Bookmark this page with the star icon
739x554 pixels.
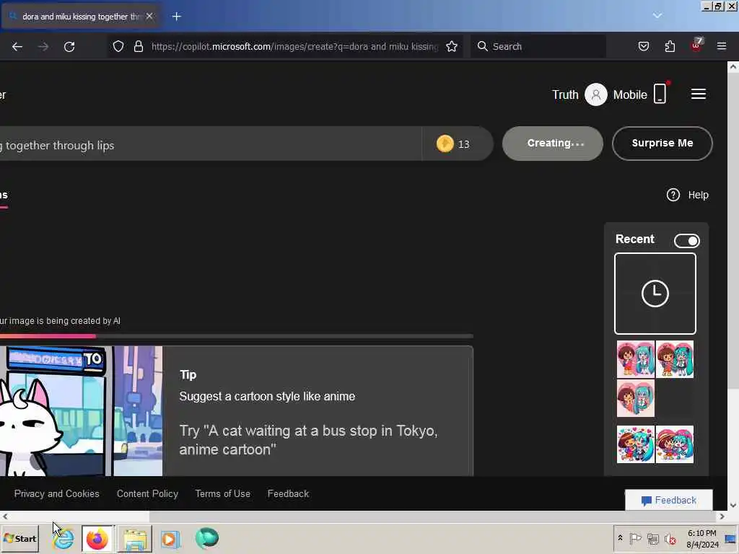[452, 46]
